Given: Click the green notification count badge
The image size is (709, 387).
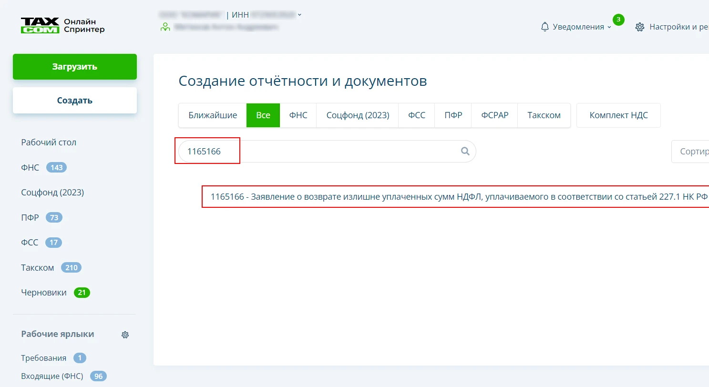Looking at the screenshot, I should click(618, 20).
